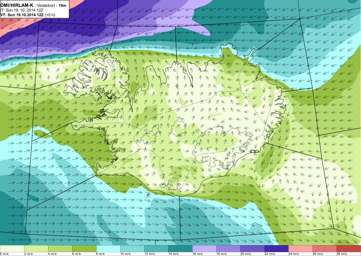
Task: Click the light lavender 16–18 m/s legend swatch
Action: [x=204, y=249]
